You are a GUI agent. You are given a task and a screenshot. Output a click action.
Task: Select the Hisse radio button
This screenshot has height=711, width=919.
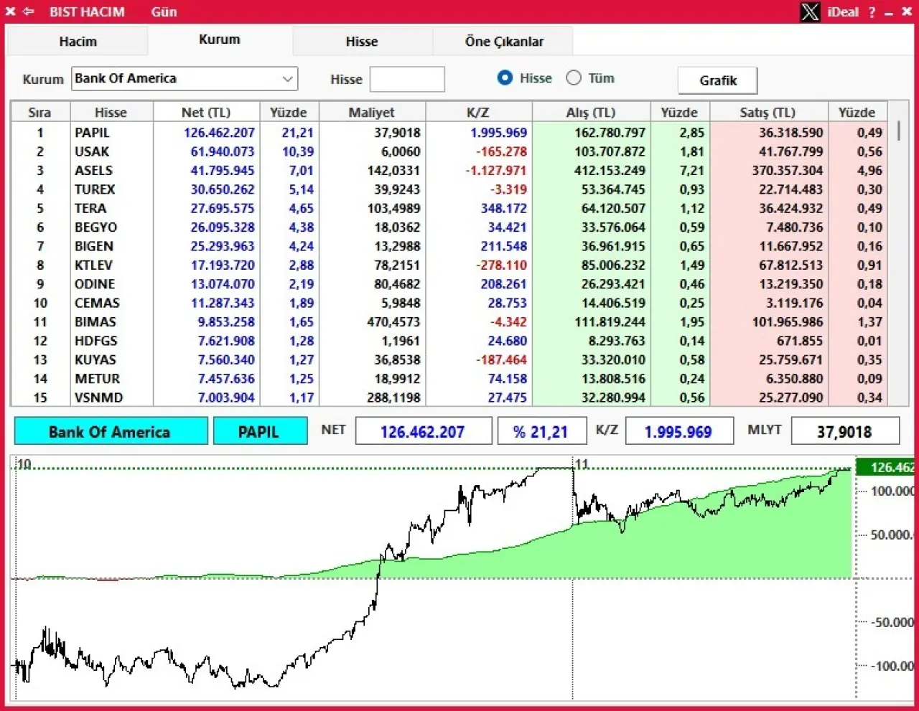click(x=505, y=78)
